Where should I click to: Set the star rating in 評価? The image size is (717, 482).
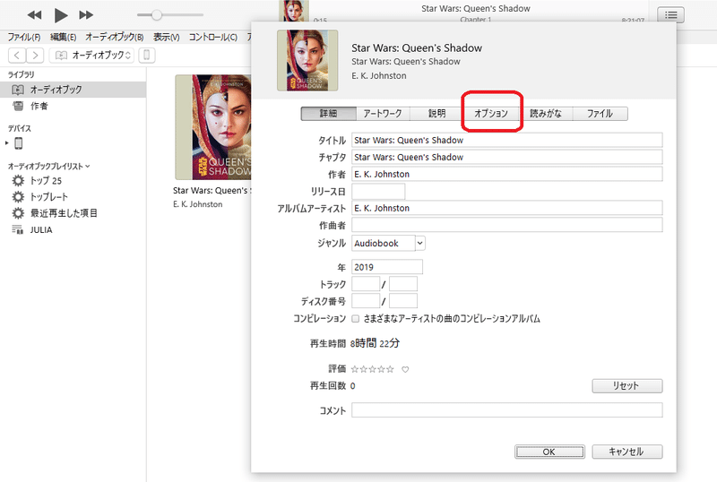tap(372, 369)
